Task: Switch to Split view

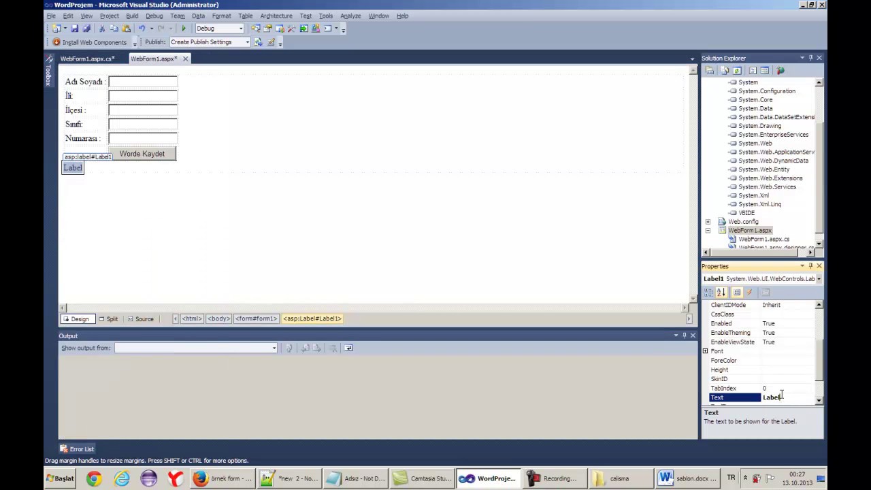Action: 108,318
